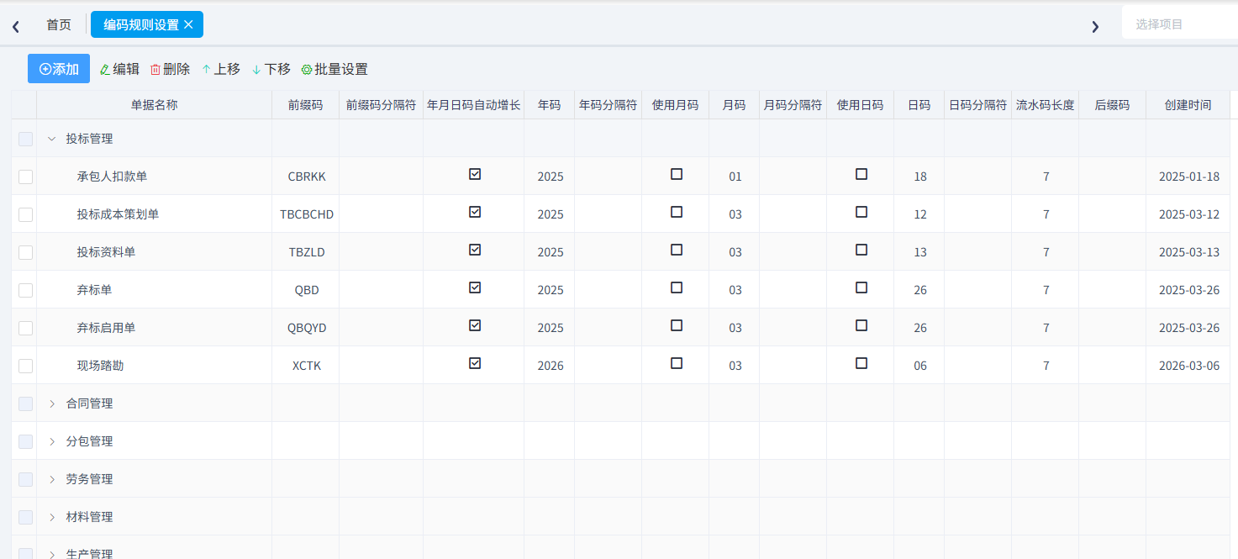The width and height of the screenshot is (1238, 559).
Task: Click prefix code XCTK
Action: 307,366
